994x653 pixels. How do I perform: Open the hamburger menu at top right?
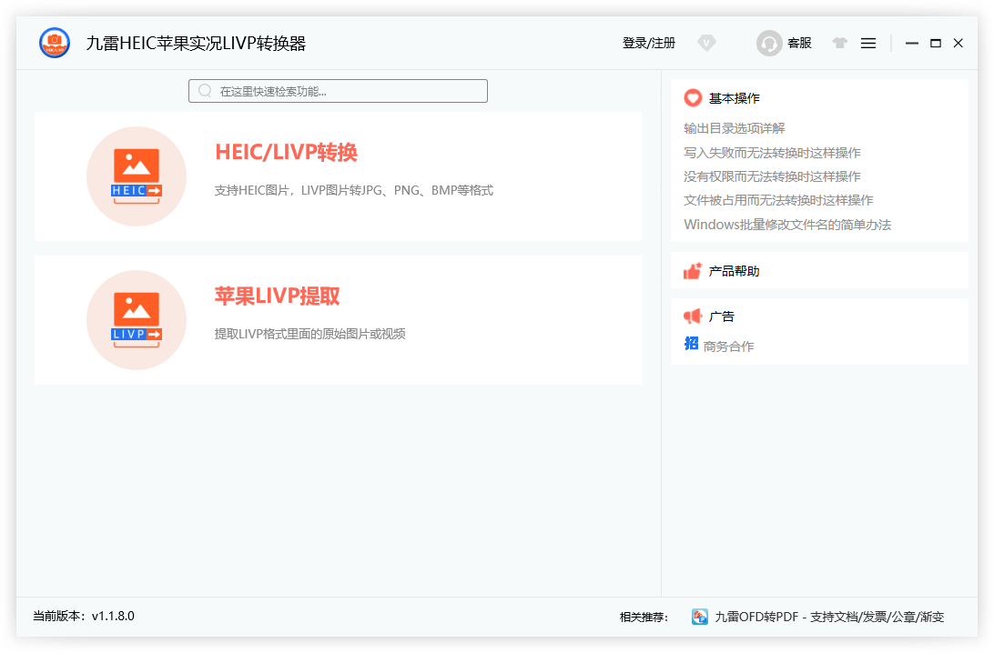click(868, 43)
